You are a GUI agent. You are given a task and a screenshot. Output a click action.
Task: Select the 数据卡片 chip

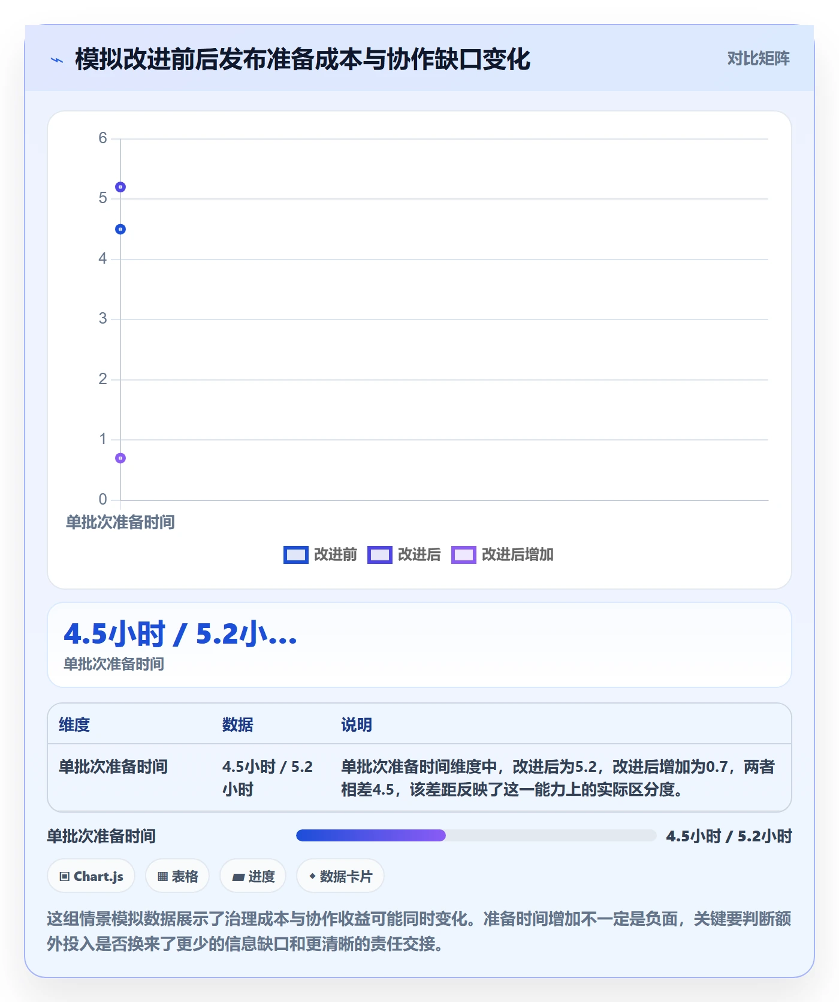(x=340, y=876)
